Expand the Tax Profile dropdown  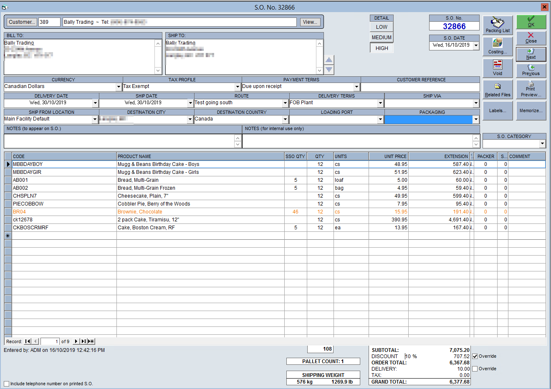[x=238, y=87]
